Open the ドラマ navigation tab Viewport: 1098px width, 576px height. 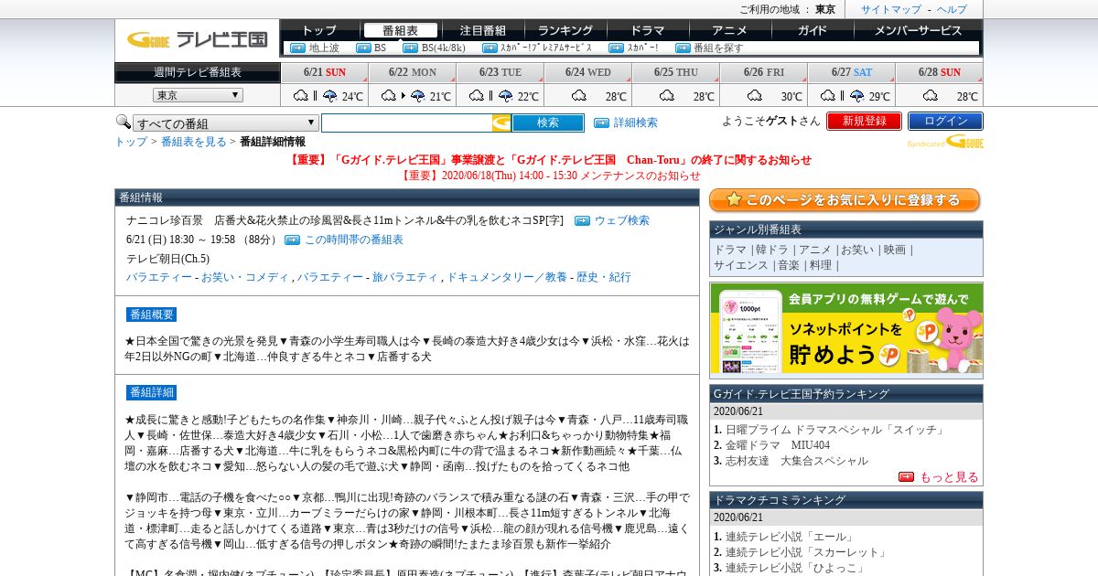(647, 30)
